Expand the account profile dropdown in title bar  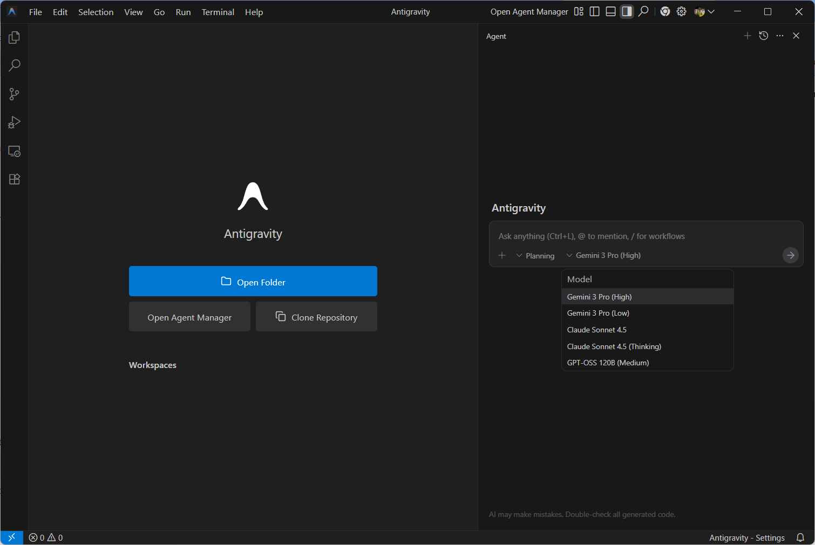coord(704,12)
